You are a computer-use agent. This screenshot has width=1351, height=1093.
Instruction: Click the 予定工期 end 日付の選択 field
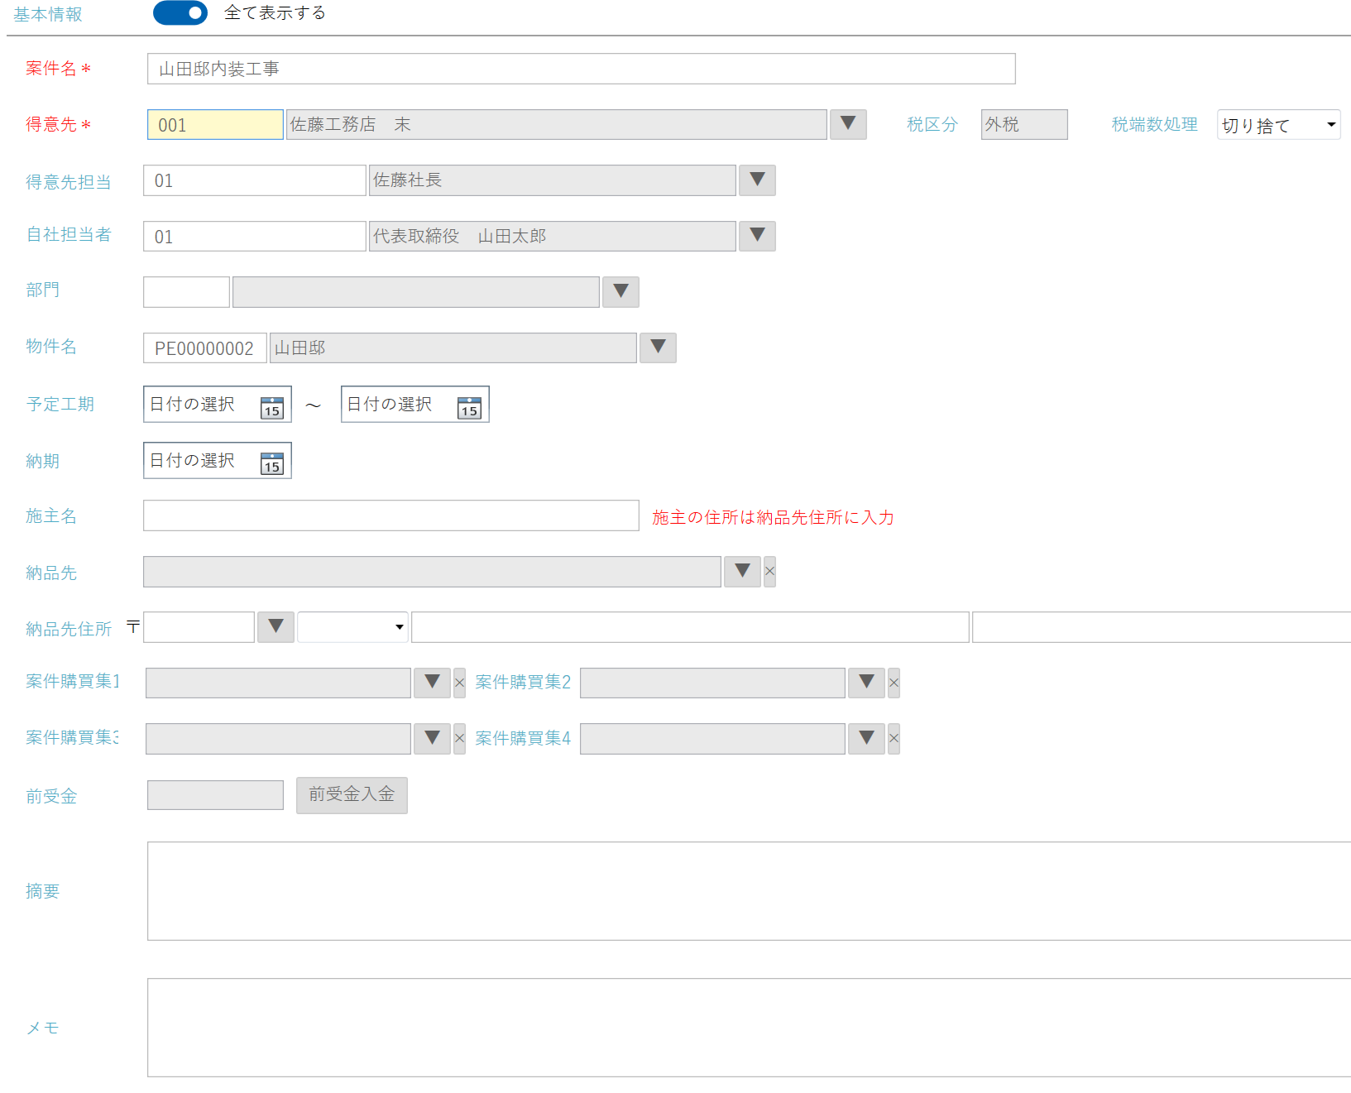pos(414,405)
